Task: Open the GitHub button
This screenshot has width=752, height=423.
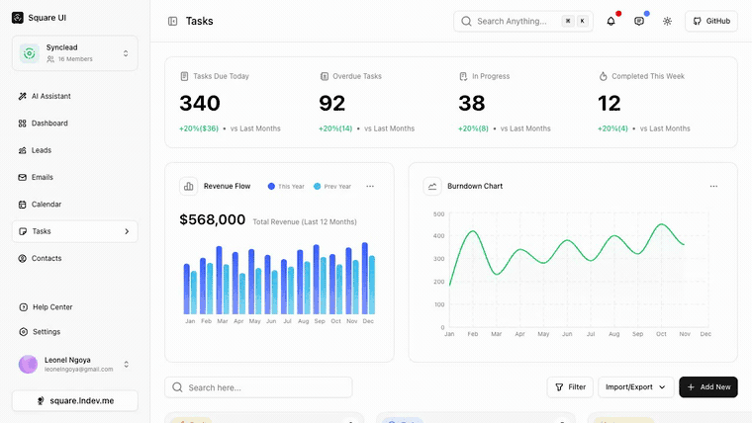Action: point(711,21)
